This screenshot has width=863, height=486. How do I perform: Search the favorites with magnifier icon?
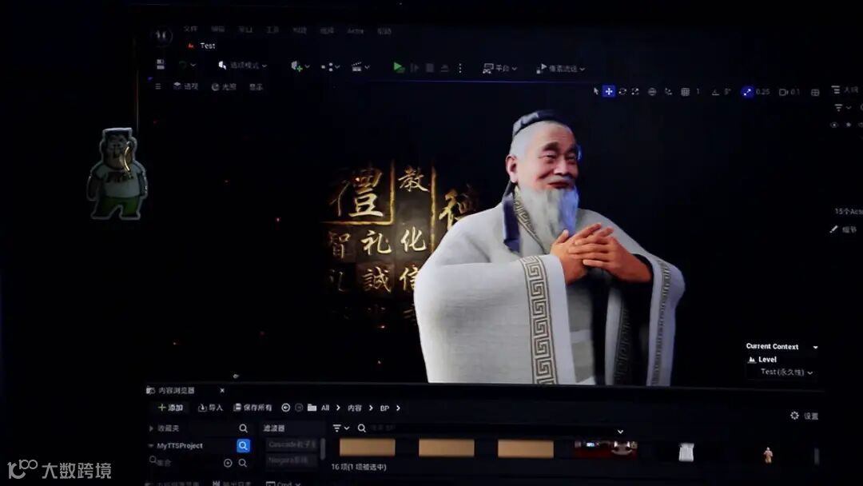(243, 428)
